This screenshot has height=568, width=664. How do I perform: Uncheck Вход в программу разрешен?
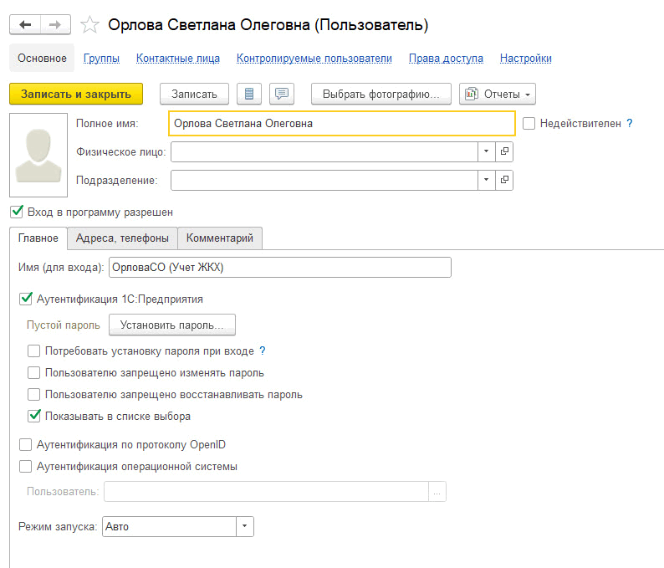pos(17,212)
